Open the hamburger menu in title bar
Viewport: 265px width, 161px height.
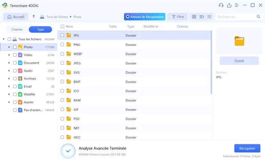(x=237, y=5)
